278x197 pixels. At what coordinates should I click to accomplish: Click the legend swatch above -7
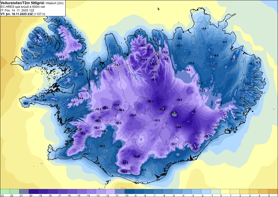158,191
